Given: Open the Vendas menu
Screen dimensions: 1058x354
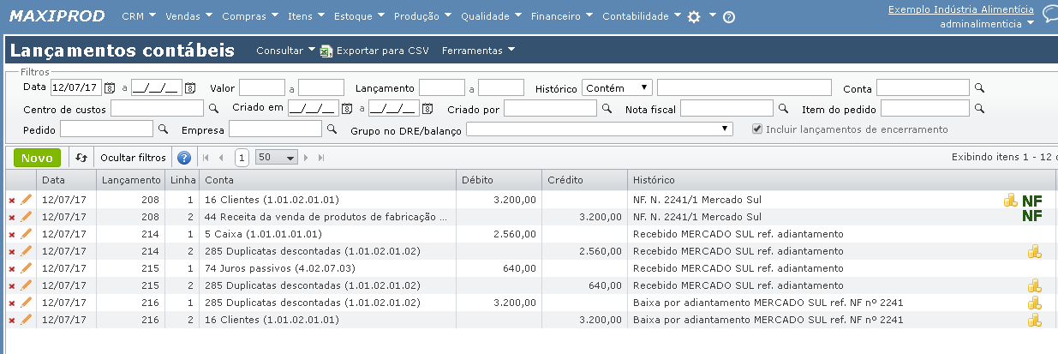Looking at the screenshot, I should pos(188,16).
